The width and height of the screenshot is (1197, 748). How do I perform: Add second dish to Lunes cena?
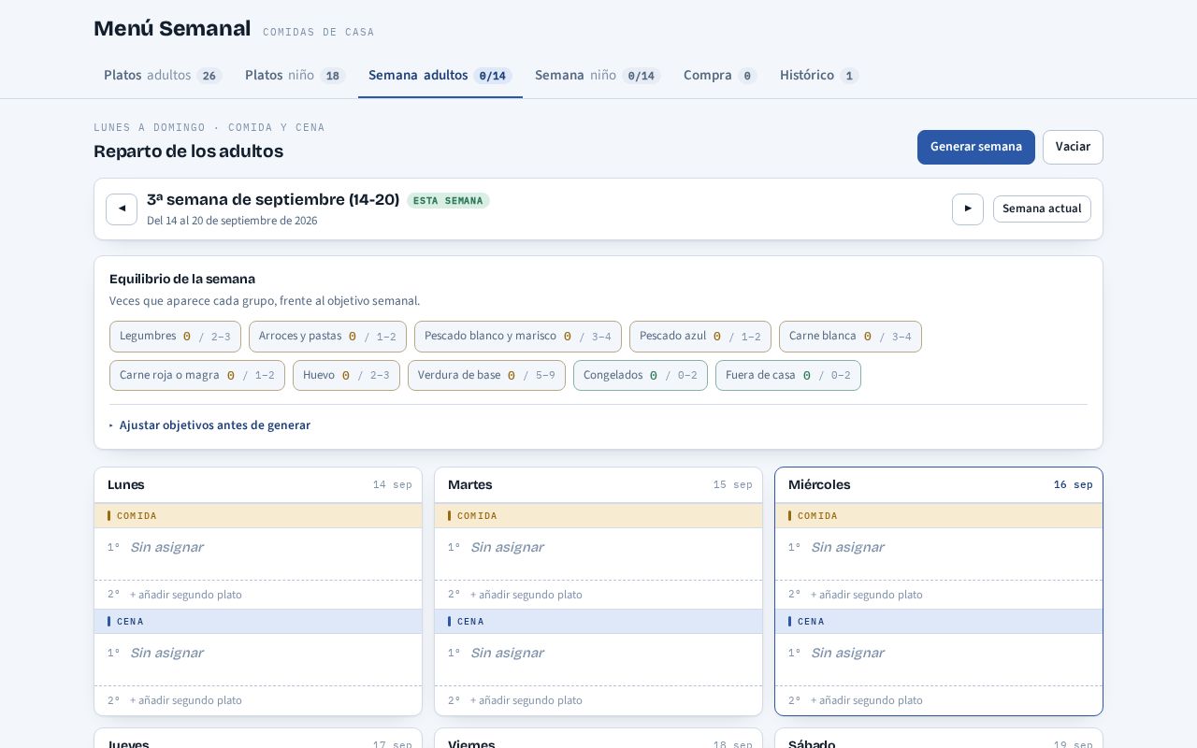pos(258,700)
